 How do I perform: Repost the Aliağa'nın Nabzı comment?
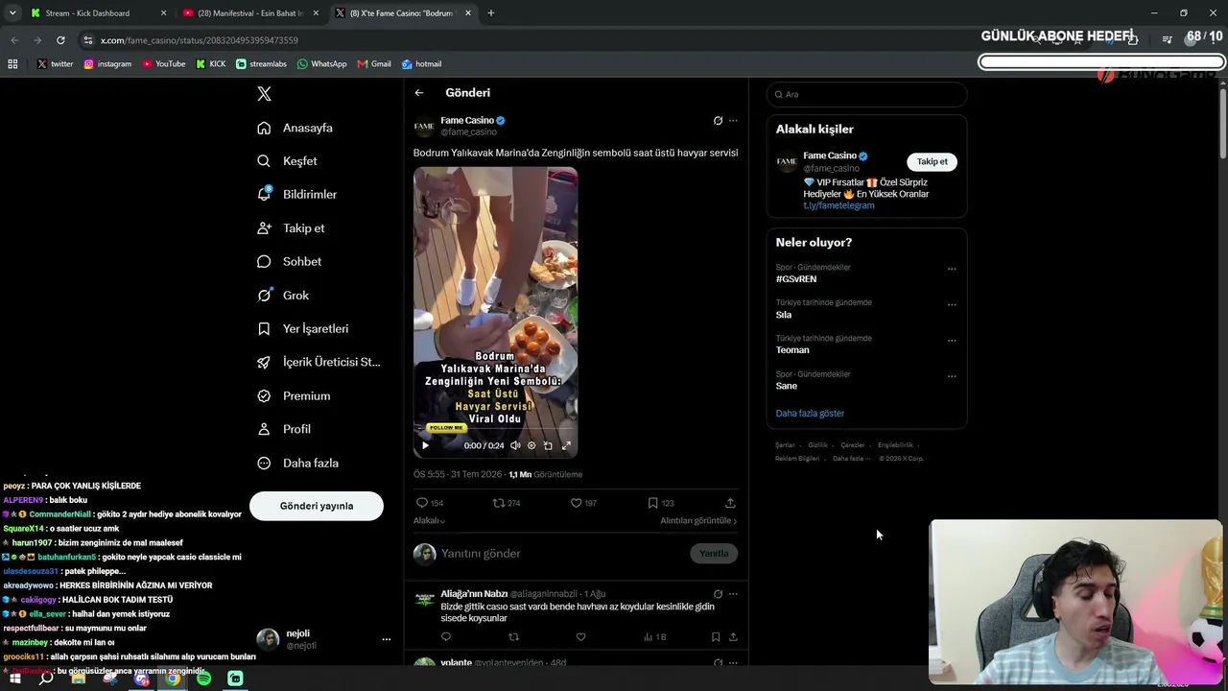point(513,637)
